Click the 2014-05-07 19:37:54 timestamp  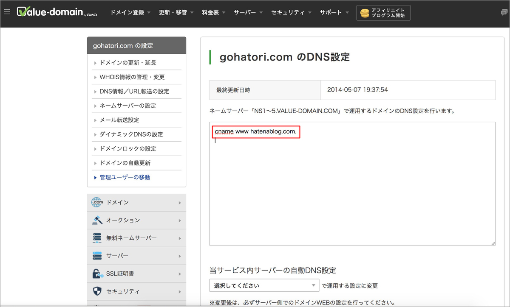coord(357,90)
